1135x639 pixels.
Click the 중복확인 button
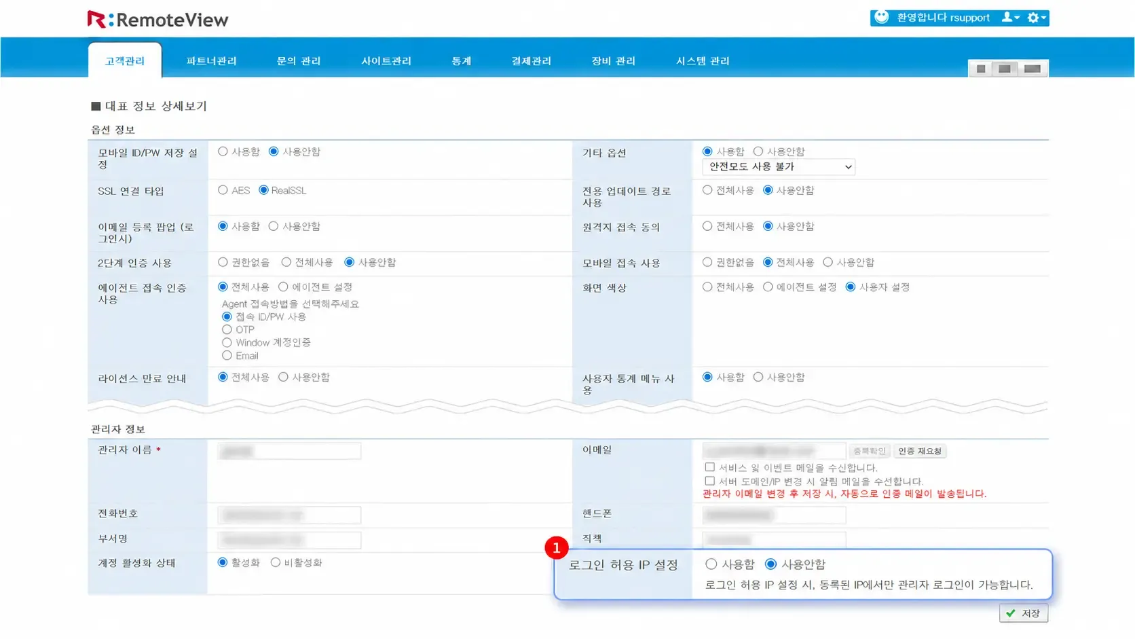[x=870, y=452]
